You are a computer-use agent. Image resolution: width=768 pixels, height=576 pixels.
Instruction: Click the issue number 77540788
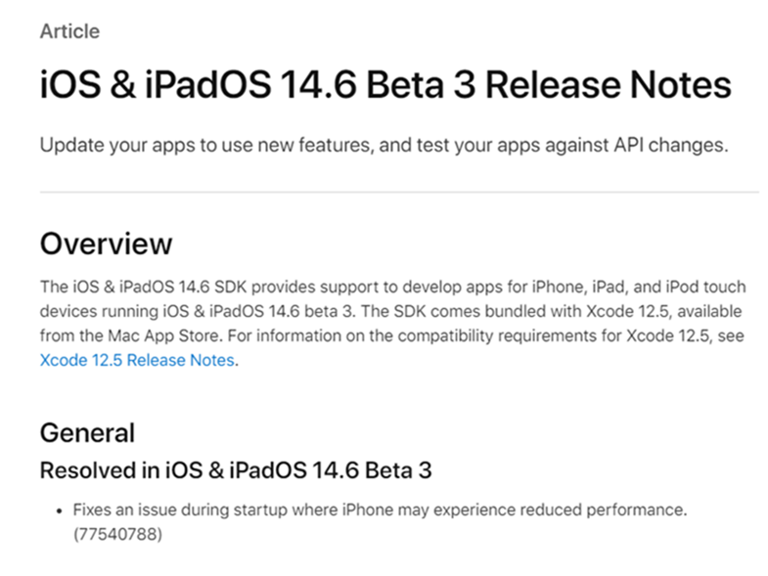coord(118,534)
